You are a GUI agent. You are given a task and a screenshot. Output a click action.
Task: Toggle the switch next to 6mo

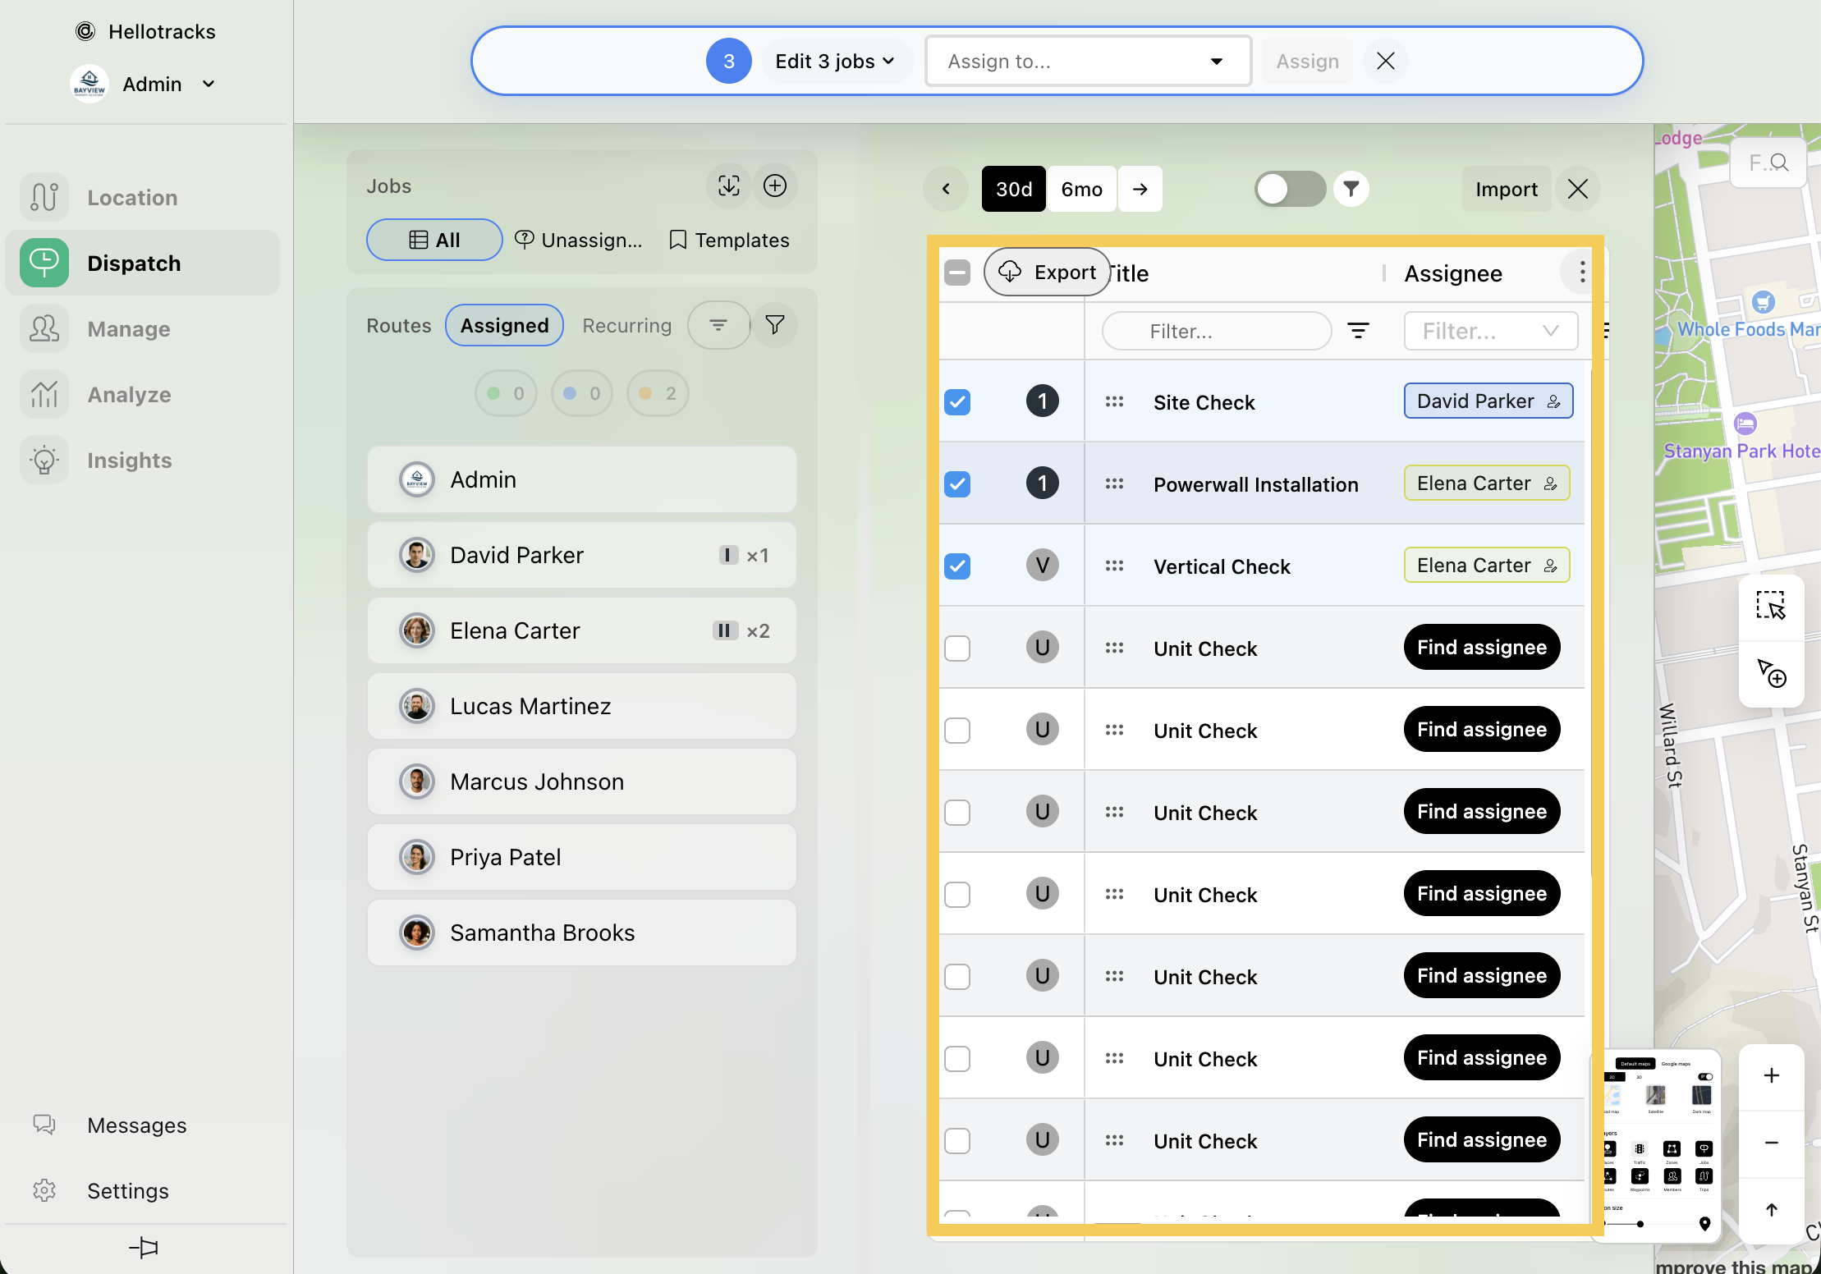pyautogui.click(x=1289, y=189)
